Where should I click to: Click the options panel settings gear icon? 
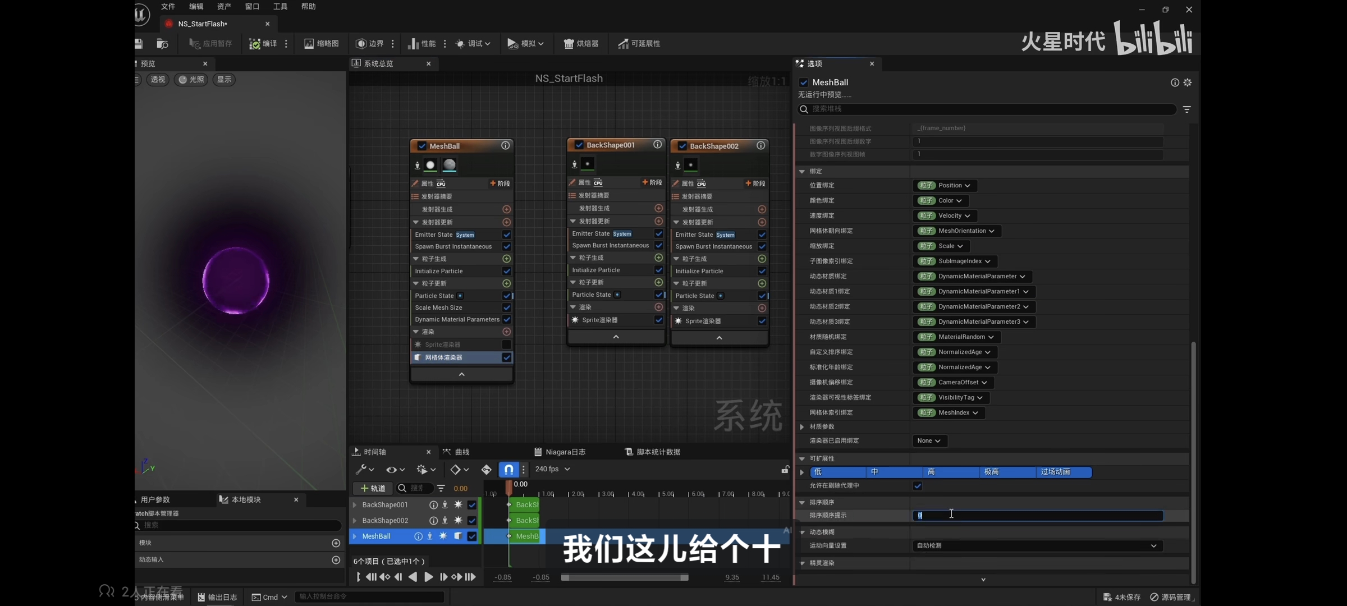(1188, 82)
